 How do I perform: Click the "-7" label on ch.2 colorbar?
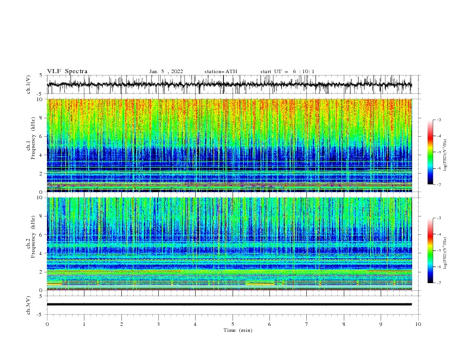point(439,283)
